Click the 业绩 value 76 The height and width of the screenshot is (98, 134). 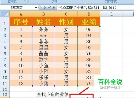click(89, 53)
